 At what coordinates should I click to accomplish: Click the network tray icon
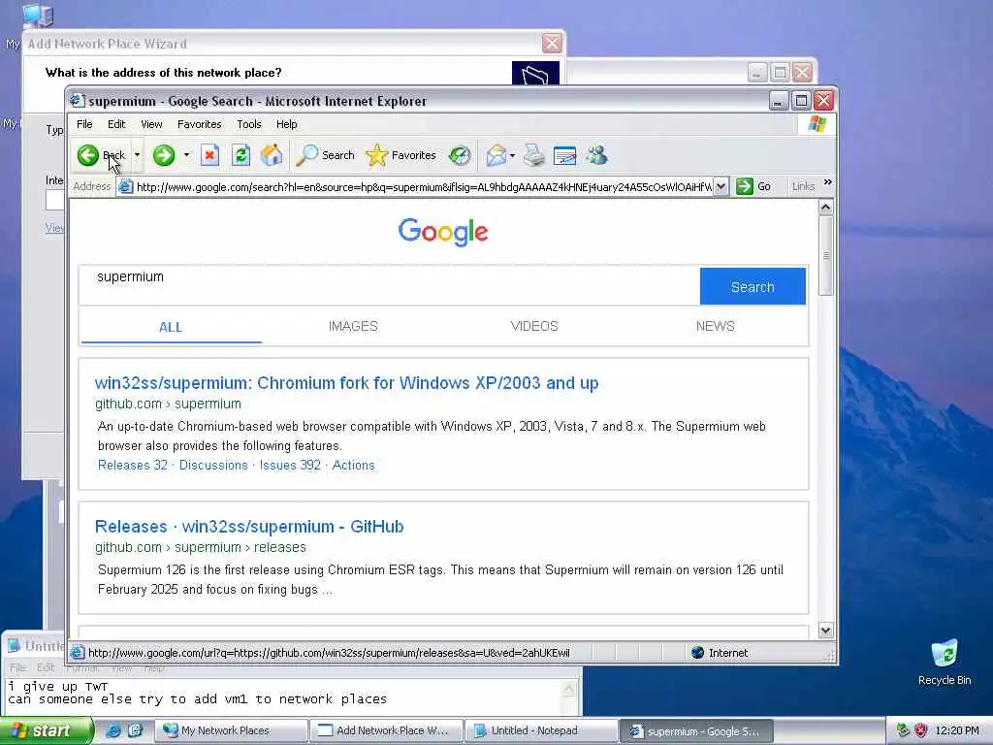click(903, 730)
